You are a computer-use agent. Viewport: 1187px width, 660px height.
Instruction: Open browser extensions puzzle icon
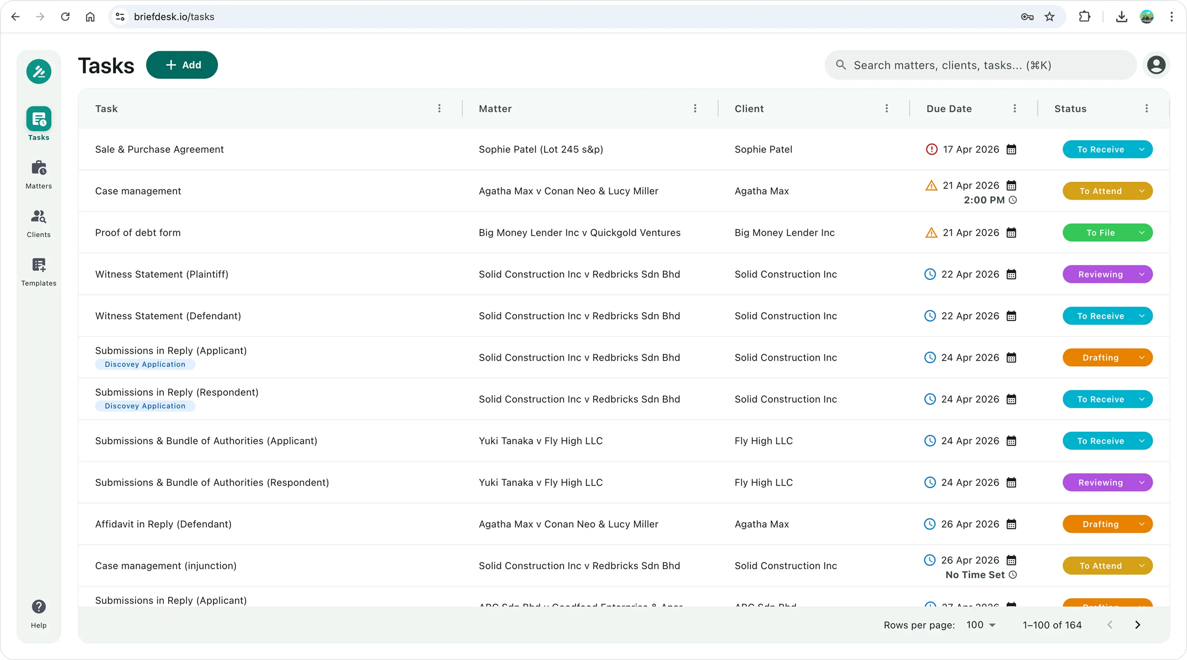[1085, 17]
